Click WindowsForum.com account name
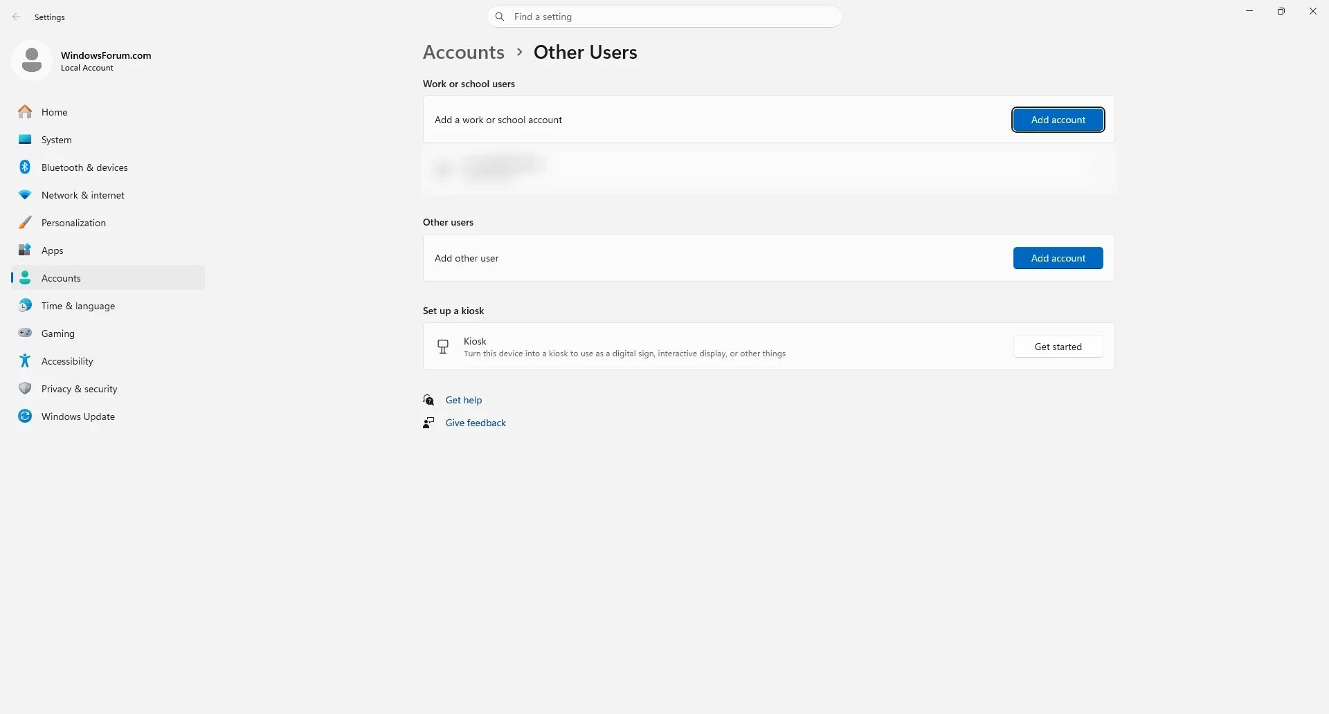 click(x=106, y=55)
